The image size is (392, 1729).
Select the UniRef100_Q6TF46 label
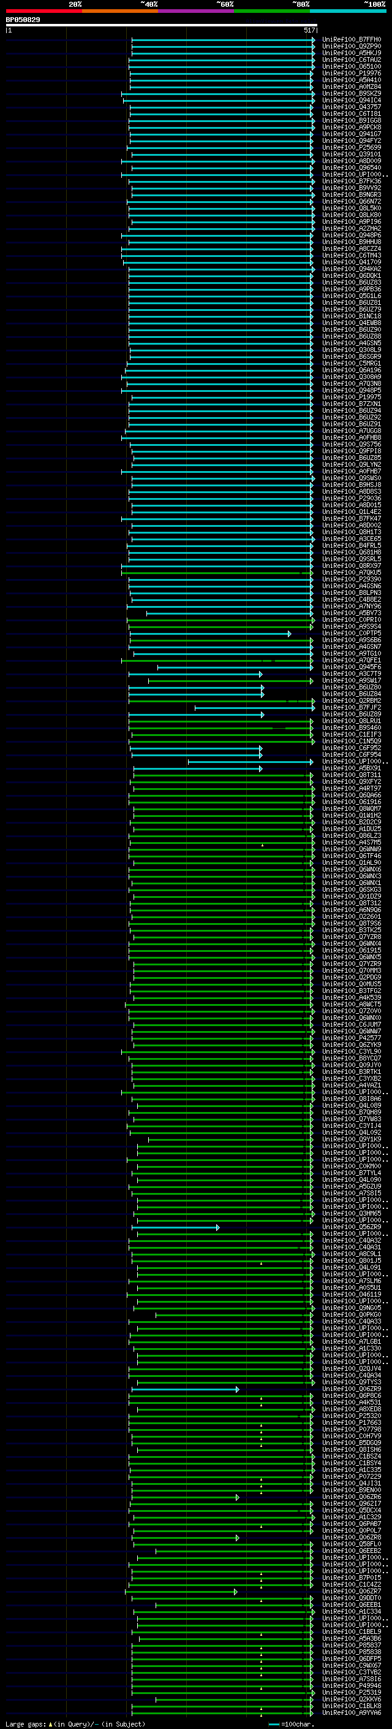(351, 856)
